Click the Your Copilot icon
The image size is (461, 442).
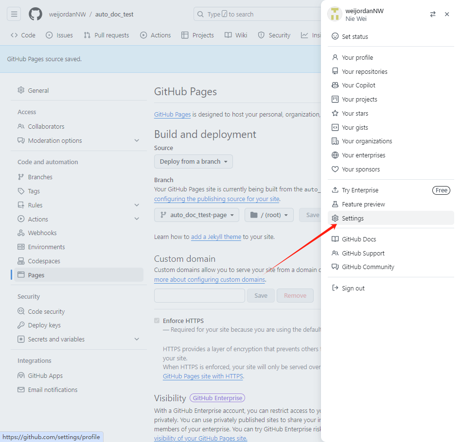335,85
